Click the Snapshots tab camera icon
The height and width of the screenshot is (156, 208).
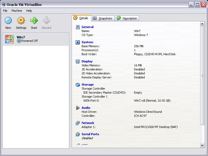[94, 18]
